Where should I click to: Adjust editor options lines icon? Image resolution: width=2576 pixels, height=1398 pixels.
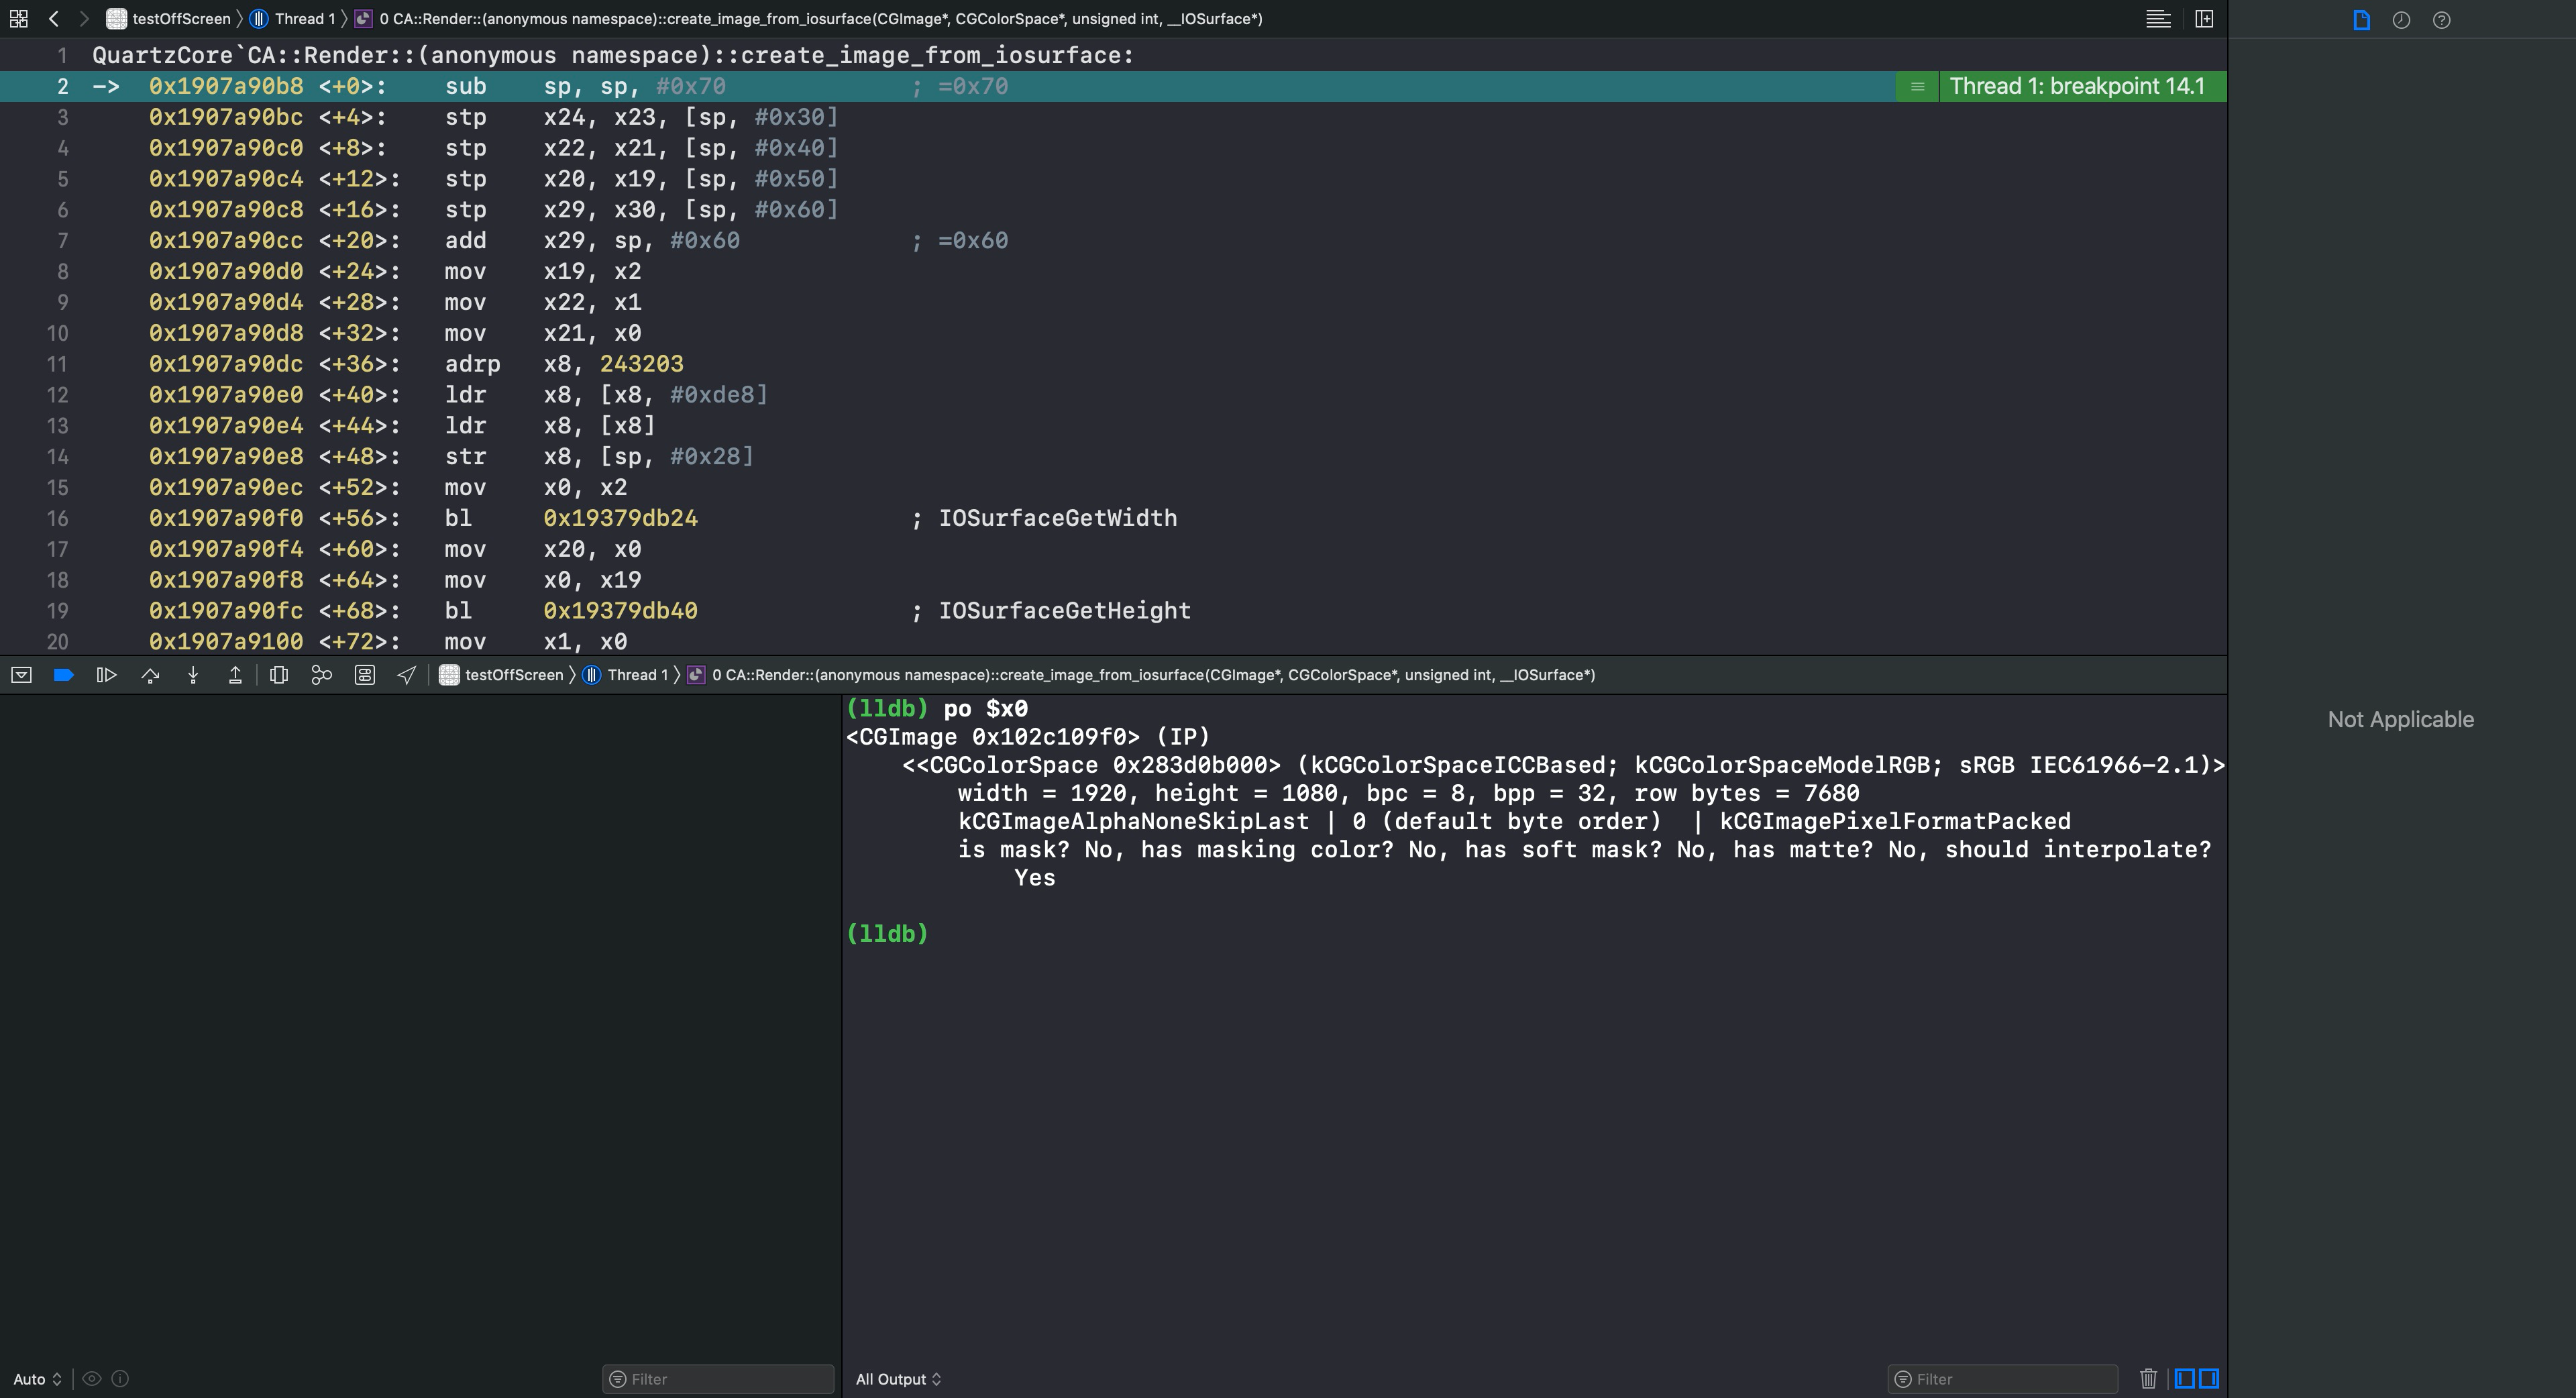[x=2158, y=19]
